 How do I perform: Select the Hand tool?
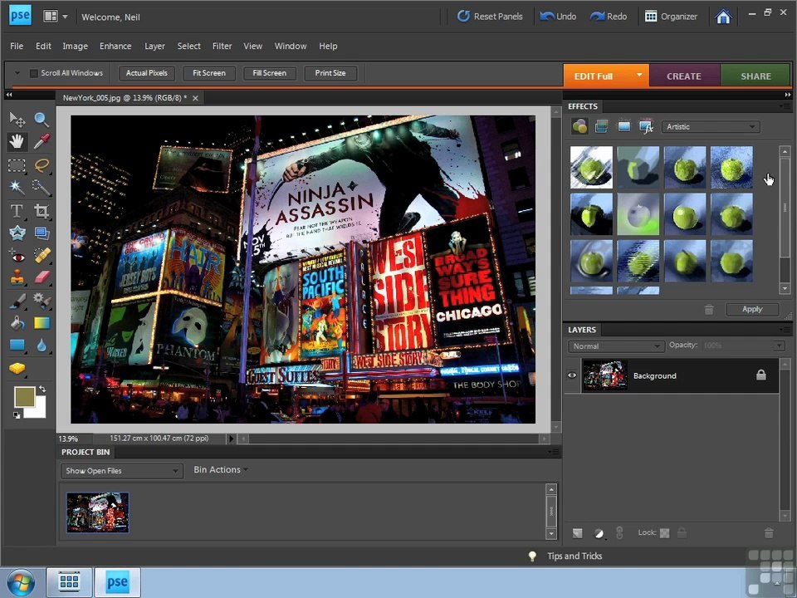pos(17,142)
